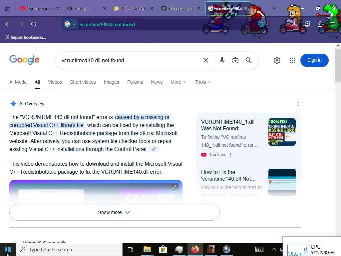Image resolution: width=341 pixels, height=256 pixels.
Task: Close the Danone Fan tab
Action: [58, 8]
